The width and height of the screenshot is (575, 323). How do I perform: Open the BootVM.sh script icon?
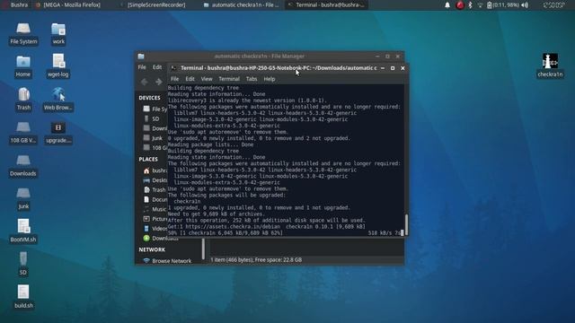(x=23, y=231)
